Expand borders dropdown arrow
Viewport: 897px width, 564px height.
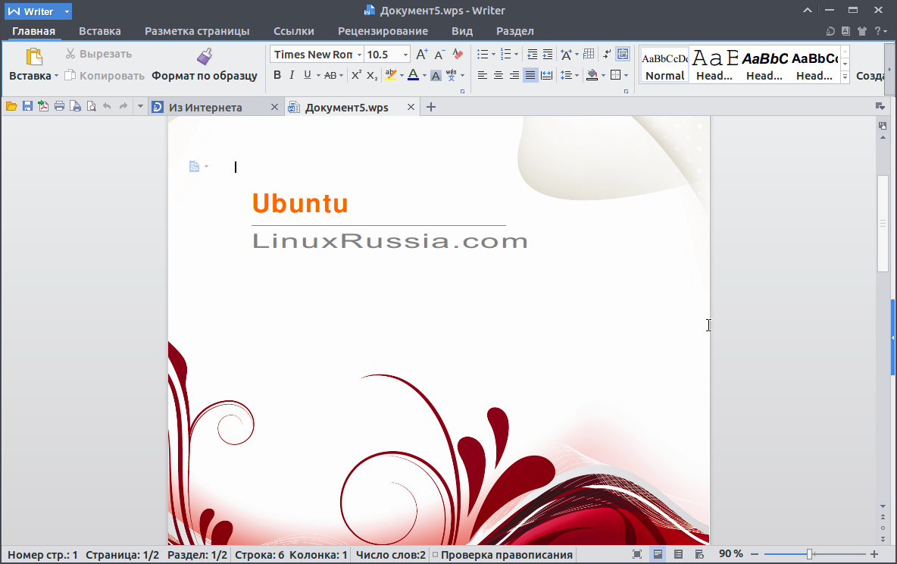pos(627,75)
